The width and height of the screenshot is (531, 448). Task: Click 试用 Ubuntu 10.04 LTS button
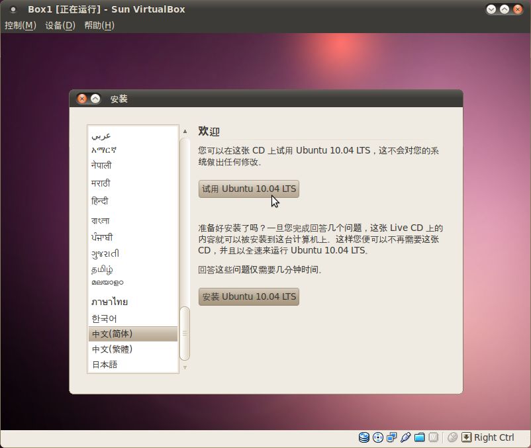[248, 189]
